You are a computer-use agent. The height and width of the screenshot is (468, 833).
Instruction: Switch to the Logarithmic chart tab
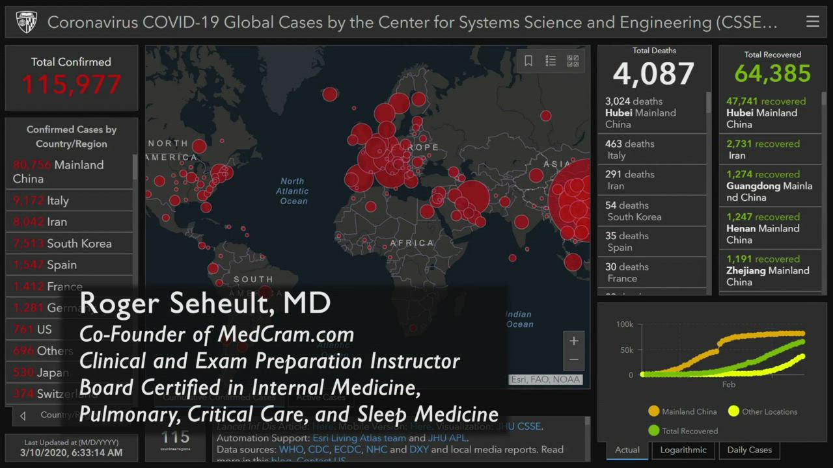(683, 450)
